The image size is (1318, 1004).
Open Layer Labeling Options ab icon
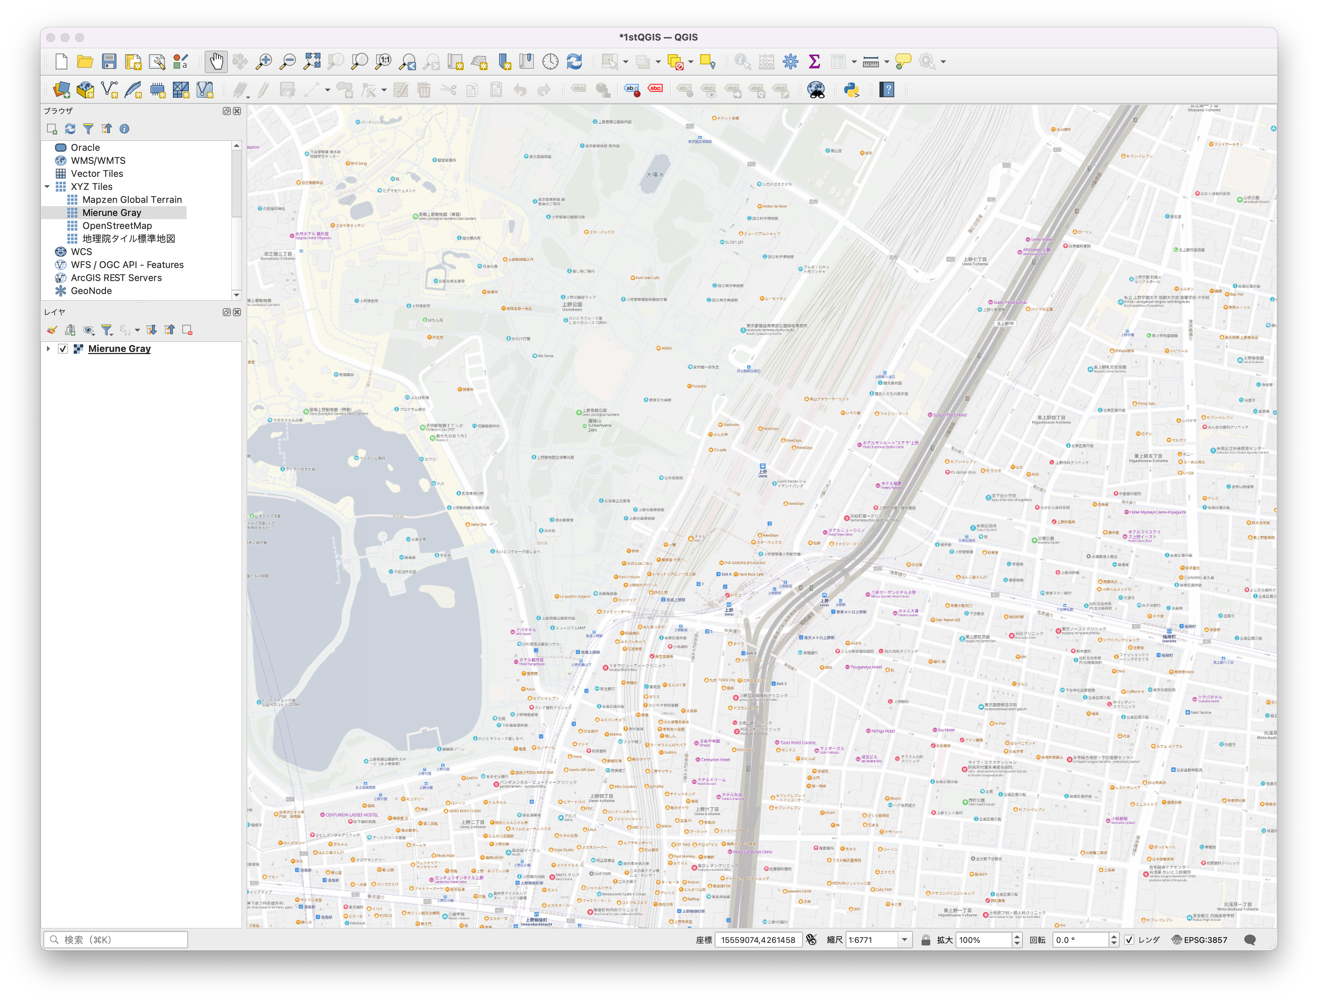point(632,90)
